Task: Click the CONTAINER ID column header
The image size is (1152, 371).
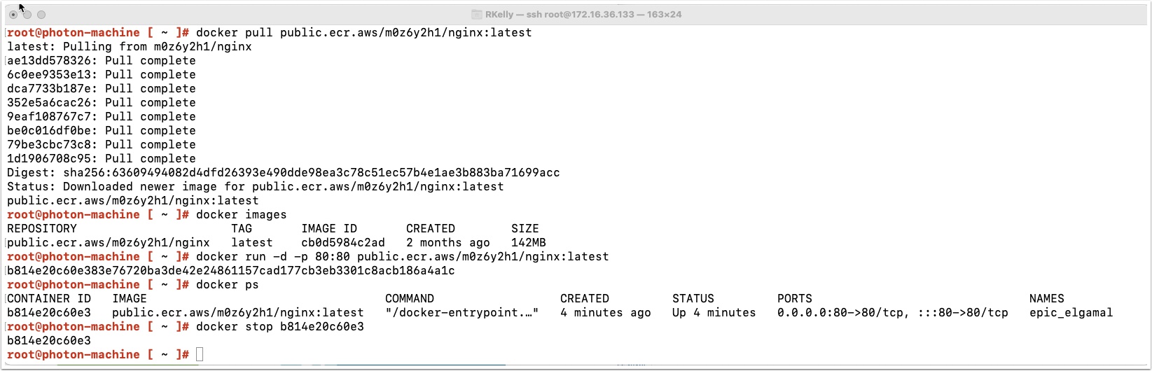Action: coord(49,299)
